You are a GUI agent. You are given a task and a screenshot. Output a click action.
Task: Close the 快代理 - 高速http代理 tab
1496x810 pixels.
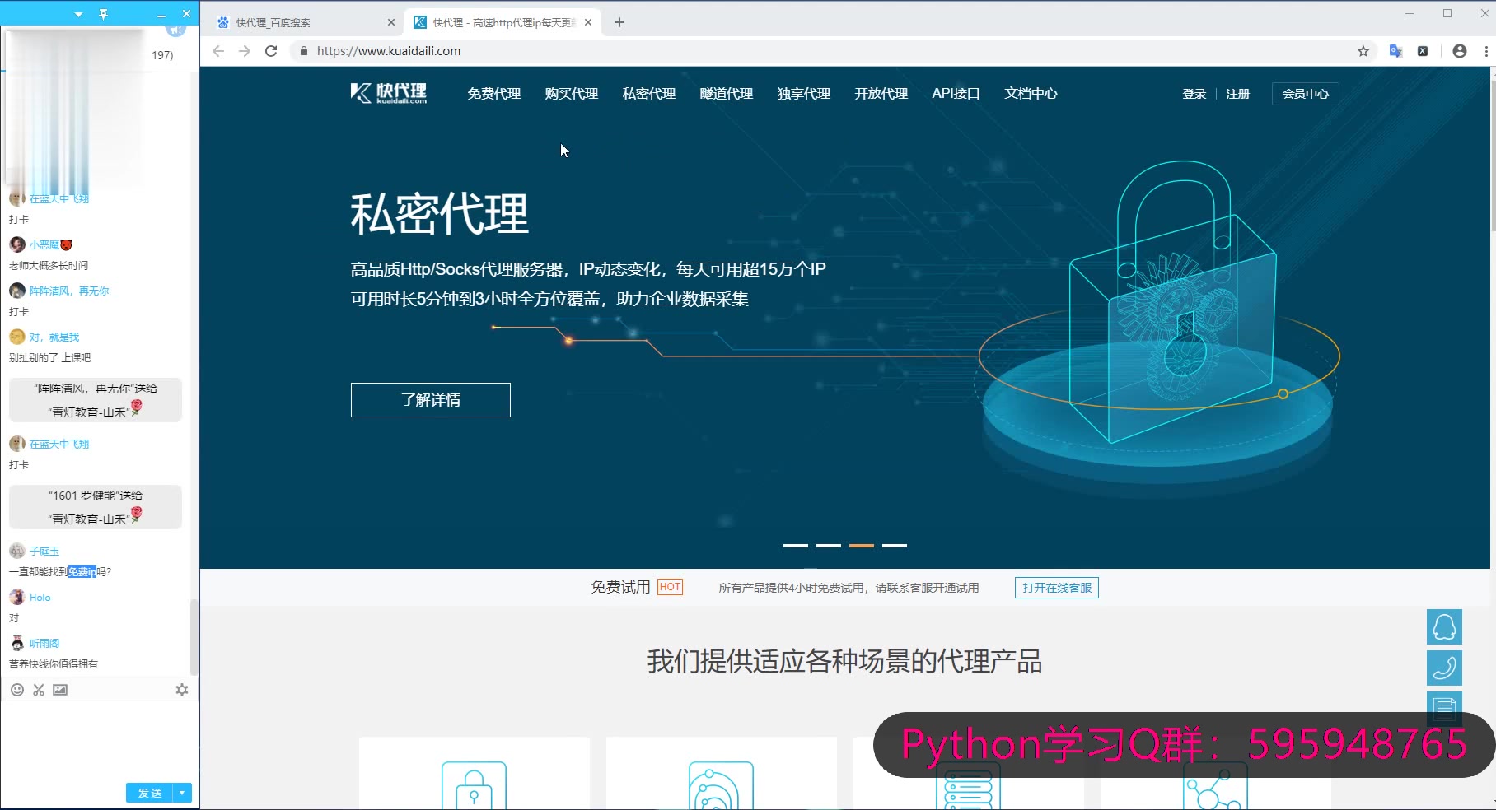pyautogui.click(x=588, y=22)
